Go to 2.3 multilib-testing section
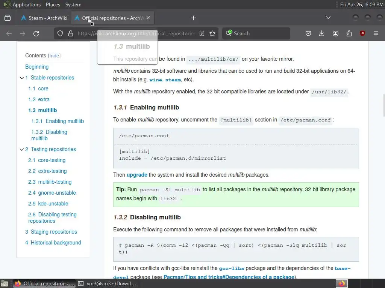Screen dimensions: 385x288 pyautogui.click(x=50, y=182)
